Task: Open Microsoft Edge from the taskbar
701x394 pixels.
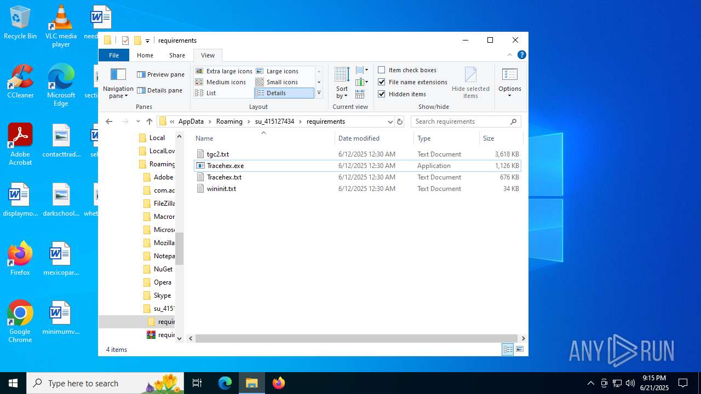Action: click(x=225, y=383)
